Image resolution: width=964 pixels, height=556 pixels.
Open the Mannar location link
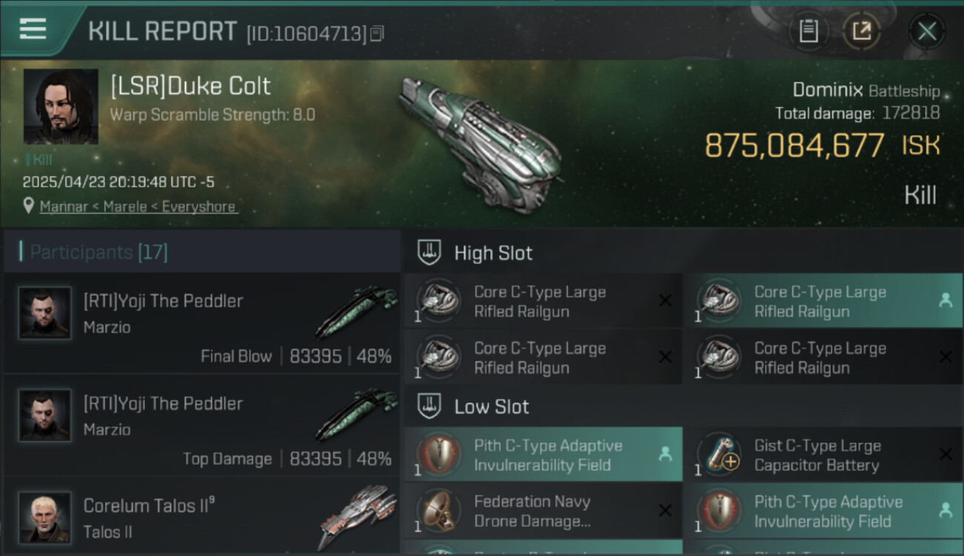pyautogui.click(x=64, y=207)
